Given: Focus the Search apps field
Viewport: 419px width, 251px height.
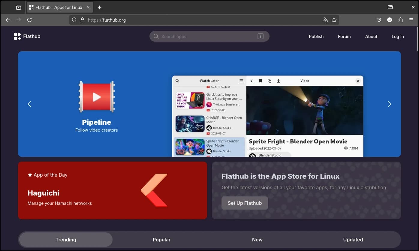Looking at the screenshot, I should [x=209, y=36].
